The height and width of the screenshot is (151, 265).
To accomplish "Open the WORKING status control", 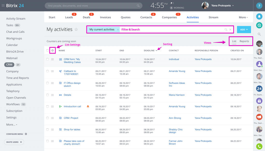I will tap(177, 8).
